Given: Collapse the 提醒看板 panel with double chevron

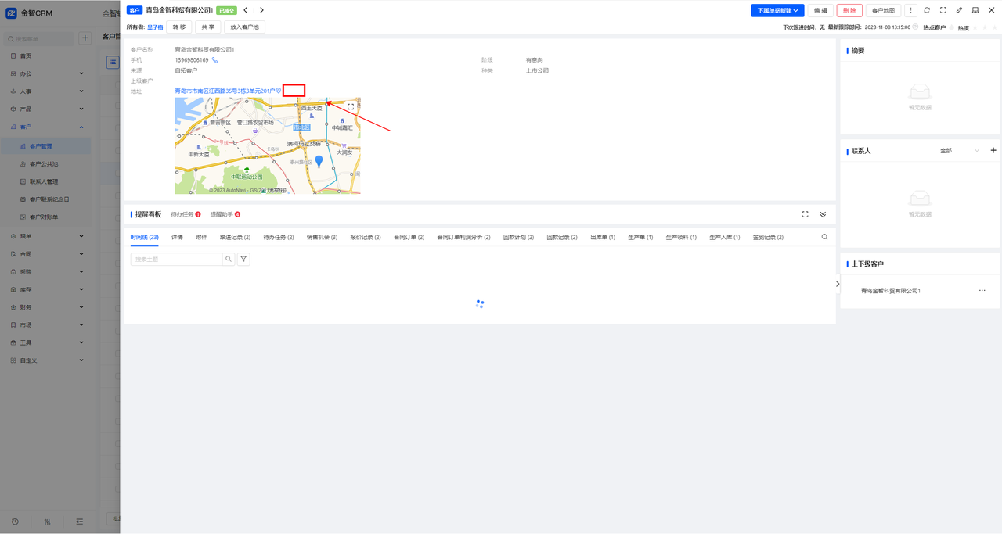Looking at the screenshot, I should pyautogui.click(x=823, y=214).
